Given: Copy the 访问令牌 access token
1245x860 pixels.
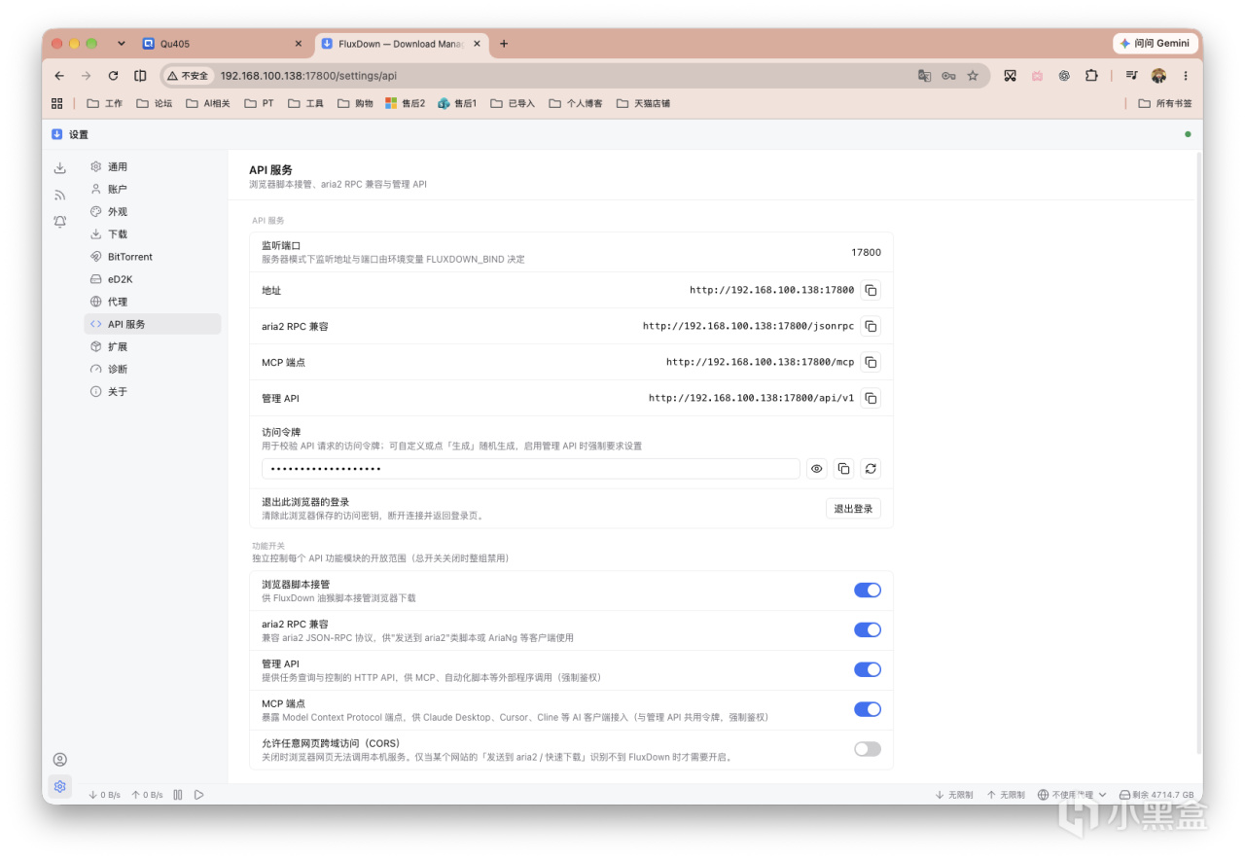Looking at the screenshot, I should click(x=843, y=469).
